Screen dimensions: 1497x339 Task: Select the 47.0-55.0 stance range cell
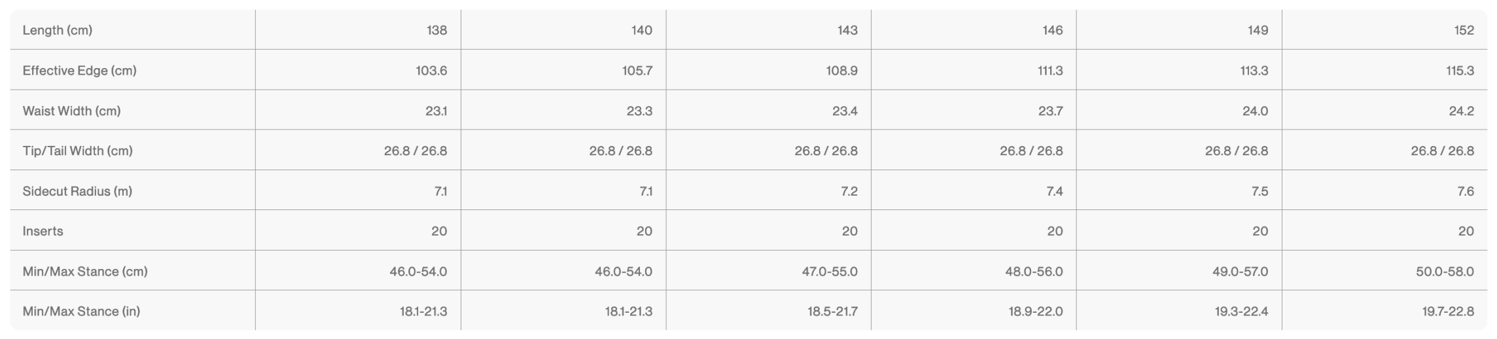830,271
